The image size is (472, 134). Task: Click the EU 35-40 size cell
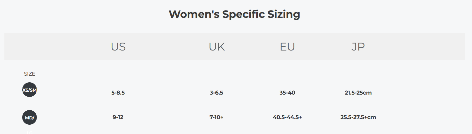287,93
